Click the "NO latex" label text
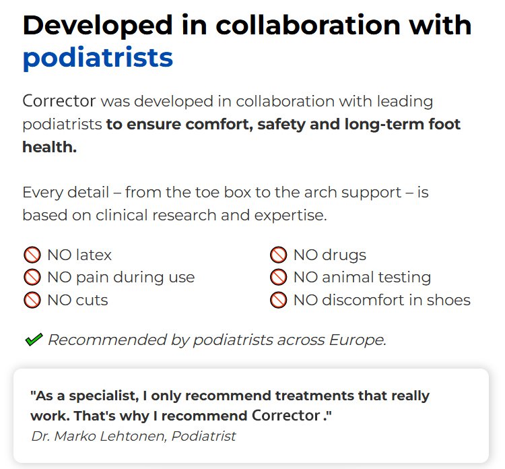Viewport: 505px width, 469px height. pyautogui.click(x=79, y=255)
